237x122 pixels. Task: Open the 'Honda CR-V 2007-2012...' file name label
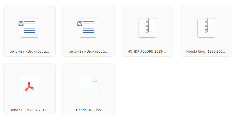click(29, 110)
